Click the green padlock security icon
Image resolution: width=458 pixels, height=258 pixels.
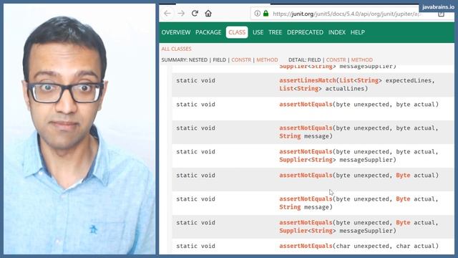pyautogui.click(x=265, y=14)
